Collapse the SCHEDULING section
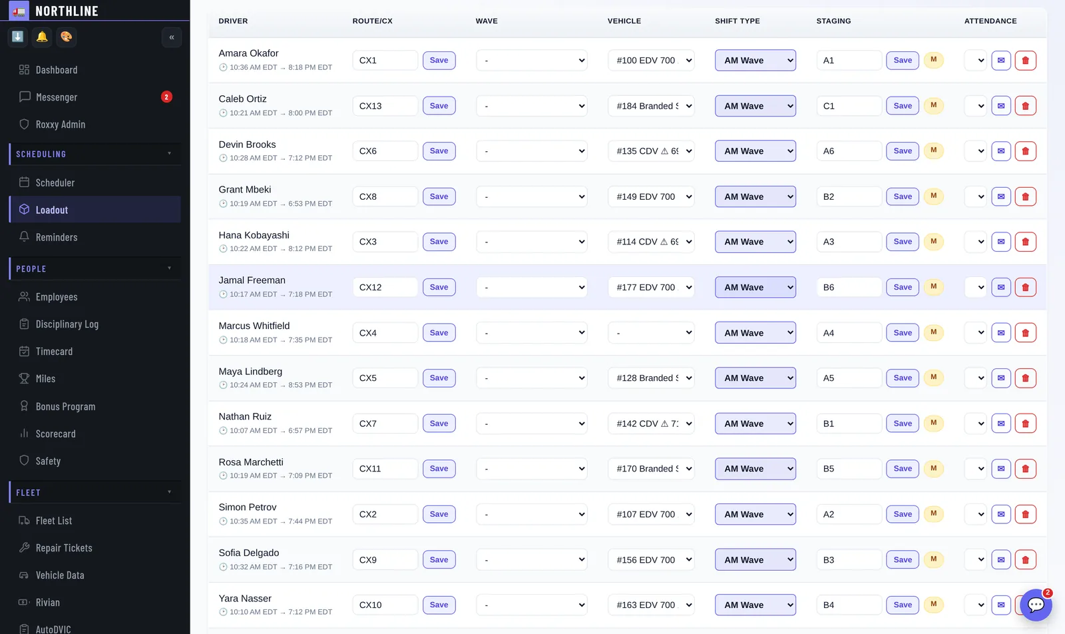1065x634 pixels. coord(95,154)
